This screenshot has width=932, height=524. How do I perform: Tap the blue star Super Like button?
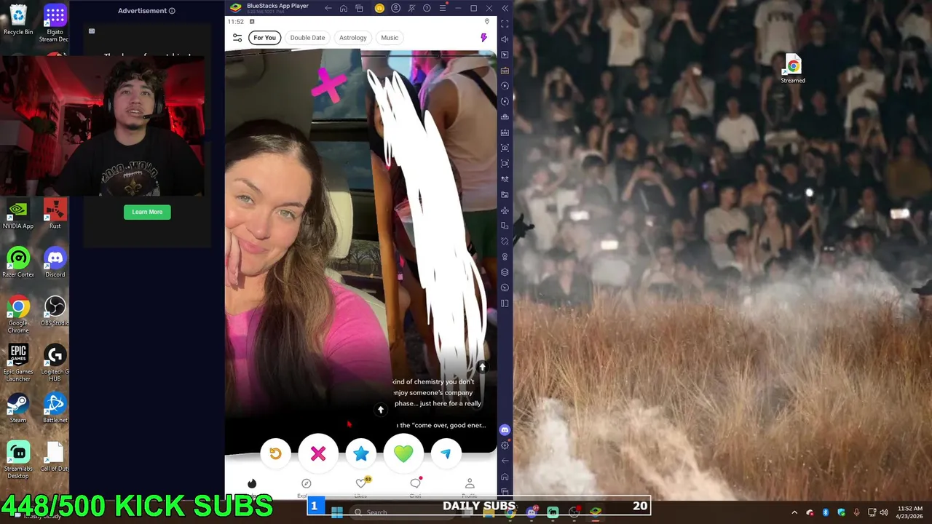pos(360,453)
